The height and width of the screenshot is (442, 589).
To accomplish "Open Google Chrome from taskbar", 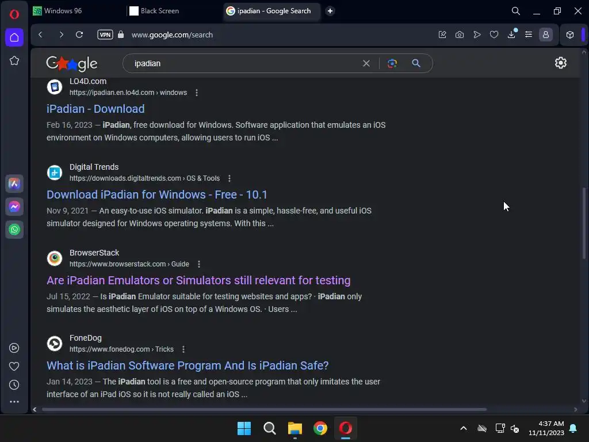I will 320,428.
